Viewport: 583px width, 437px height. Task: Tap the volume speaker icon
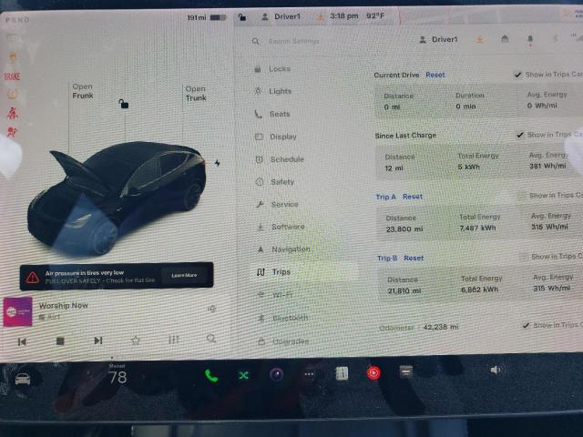[496, 370]
